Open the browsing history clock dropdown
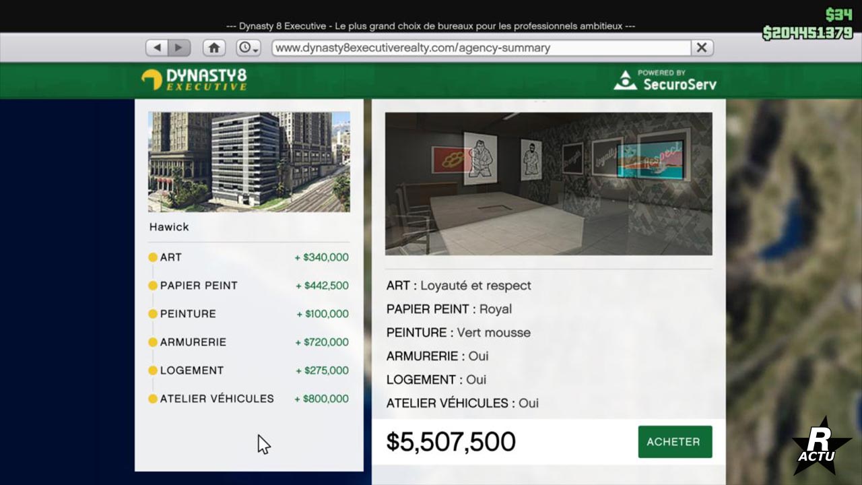862x485 pixels. 248,48
